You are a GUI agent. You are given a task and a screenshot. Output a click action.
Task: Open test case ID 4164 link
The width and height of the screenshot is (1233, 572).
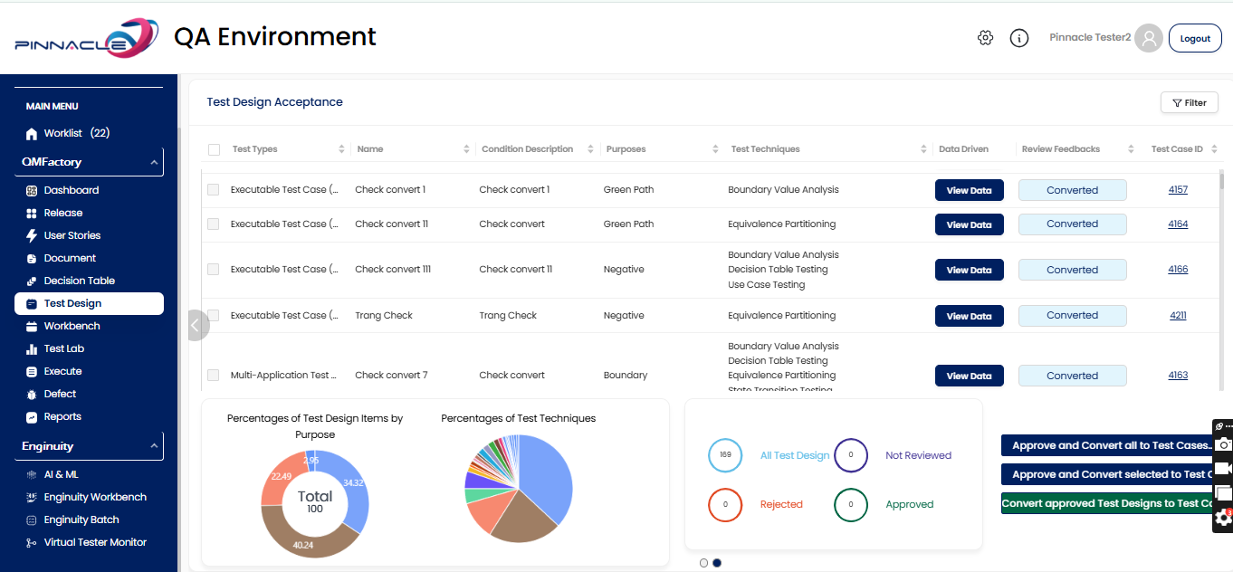coord(1178,224)
